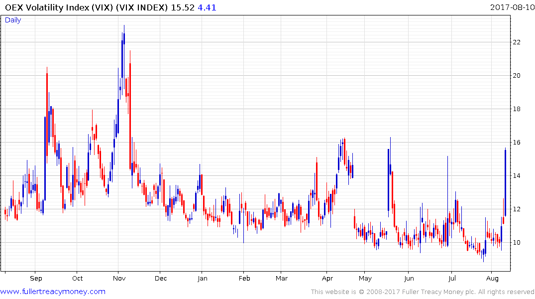The image size is (535, 299).
Task: Click the 'Dec' month axis label
Action: point(161,278)
